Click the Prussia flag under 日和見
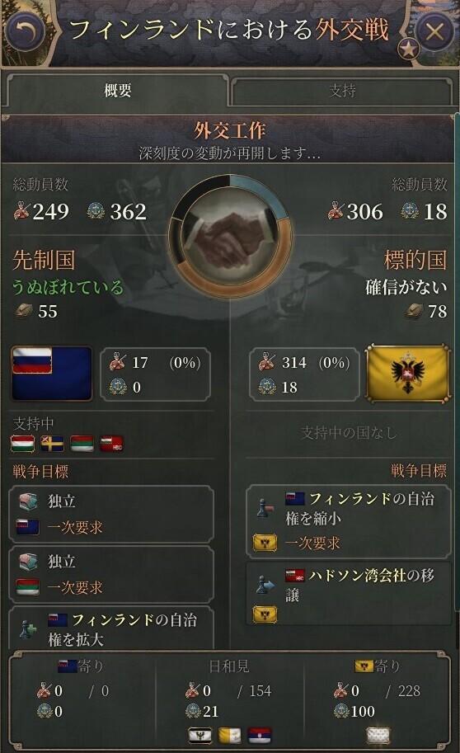 pos(199,735)
